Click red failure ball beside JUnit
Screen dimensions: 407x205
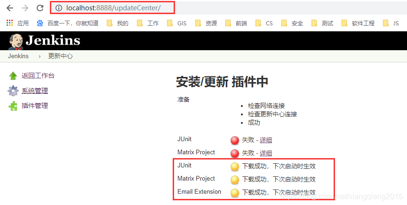point(235,140)
